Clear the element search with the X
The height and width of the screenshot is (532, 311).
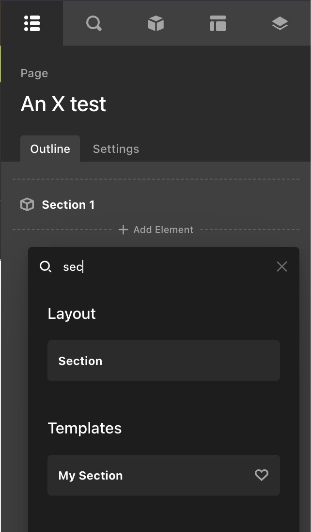[x=282, y=266]
